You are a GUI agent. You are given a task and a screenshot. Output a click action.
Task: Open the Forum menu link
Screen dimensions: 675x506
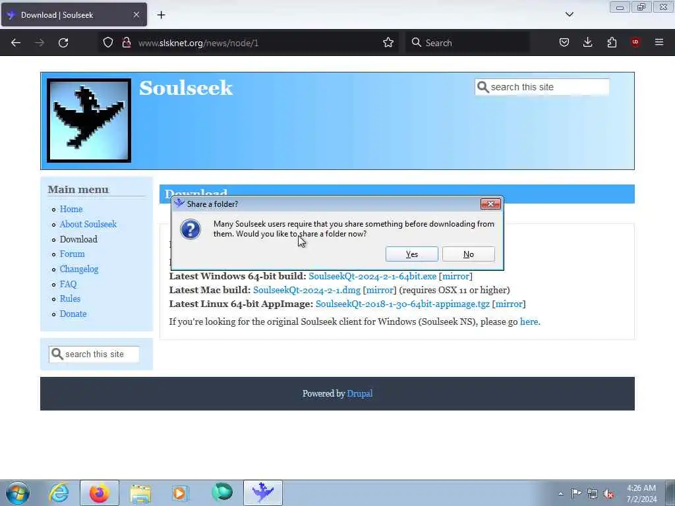pos(72,254)
